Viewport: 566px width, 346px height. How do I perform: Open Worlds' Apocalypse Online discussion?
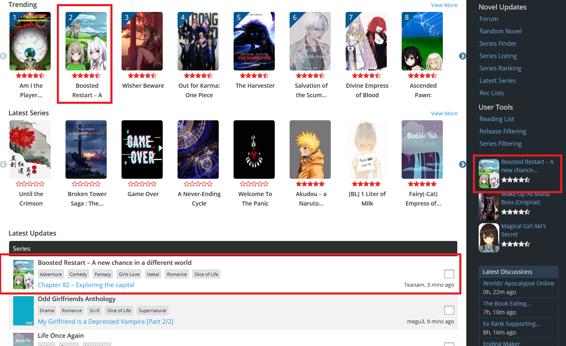pos(518,283)
